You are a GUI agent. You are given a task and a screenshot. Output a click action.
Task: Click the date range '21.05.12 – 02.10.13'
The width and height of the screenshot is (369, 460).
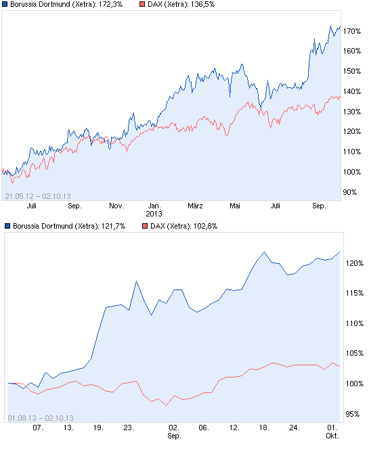(x=38, y=196)
